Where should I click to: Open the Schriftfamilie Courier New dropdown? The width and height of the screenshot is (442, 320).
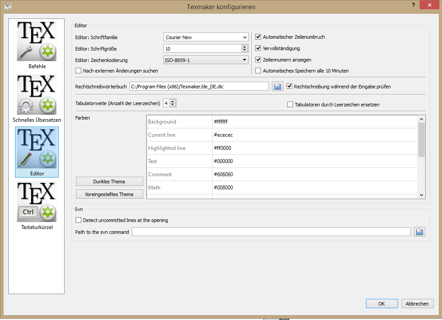tap(206, 37)
